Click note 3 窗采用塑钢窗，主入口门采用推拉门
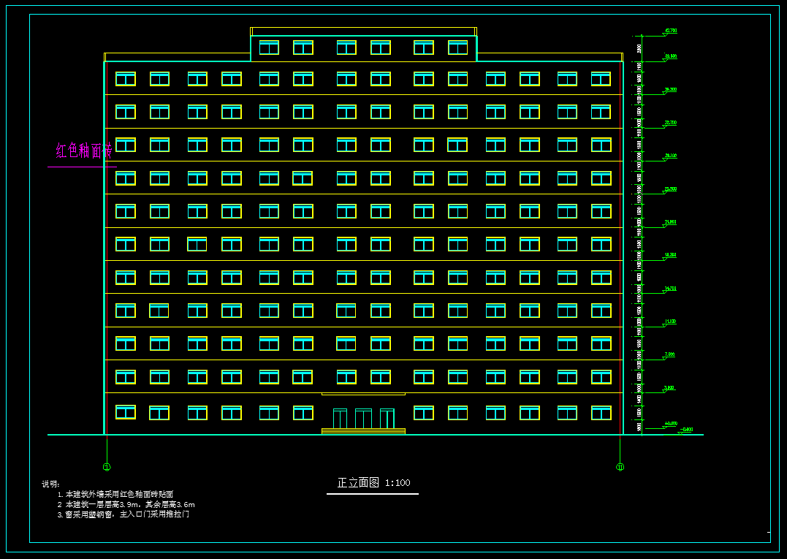Screen dimensions: 787x559 click(123, 514)
